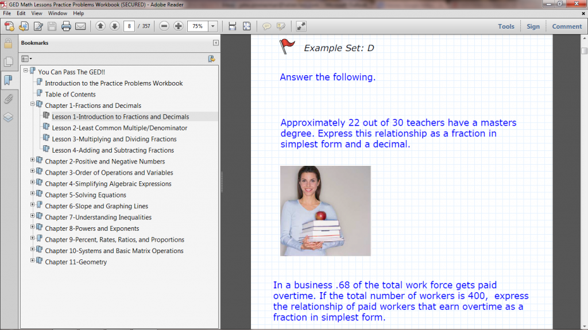
Task: Select Lesson 1-Introduction to Fractions and Decimals
Action: pyautogui.click(x=121, y=117)
